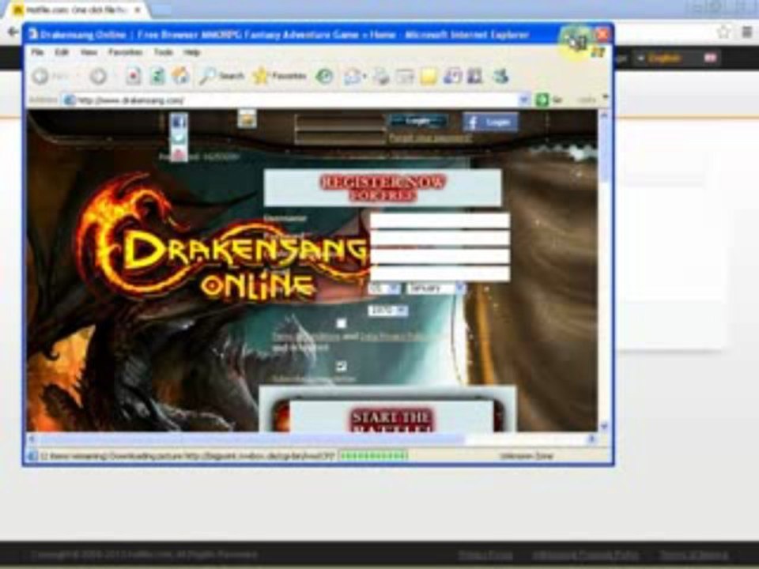This screenshot has width=759, height=569.
Task: Open the birth month January dropdown
Action: [x=436, y=289]
